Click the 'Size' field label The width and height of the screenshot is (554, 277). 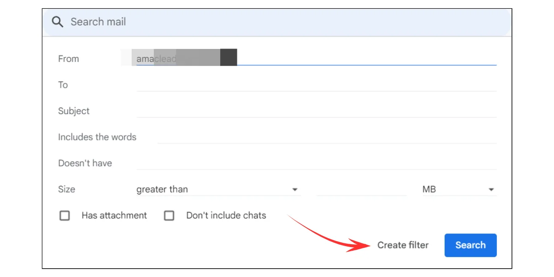66,189
